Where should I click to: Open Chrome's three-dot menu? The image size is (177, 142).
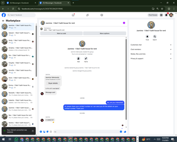(x=174, y=9)
